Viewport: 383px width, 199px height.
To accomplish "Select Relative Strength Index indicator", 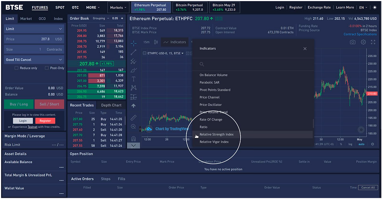I will click(x=252, y=134).
